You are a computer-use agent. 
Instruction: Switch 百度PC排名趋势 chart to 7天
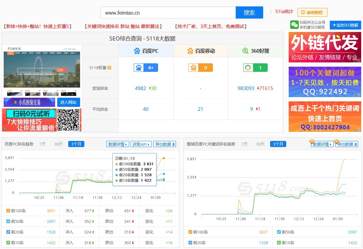(43, 144)
